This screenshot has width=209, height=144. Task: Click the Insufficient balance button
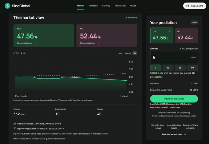174,99
